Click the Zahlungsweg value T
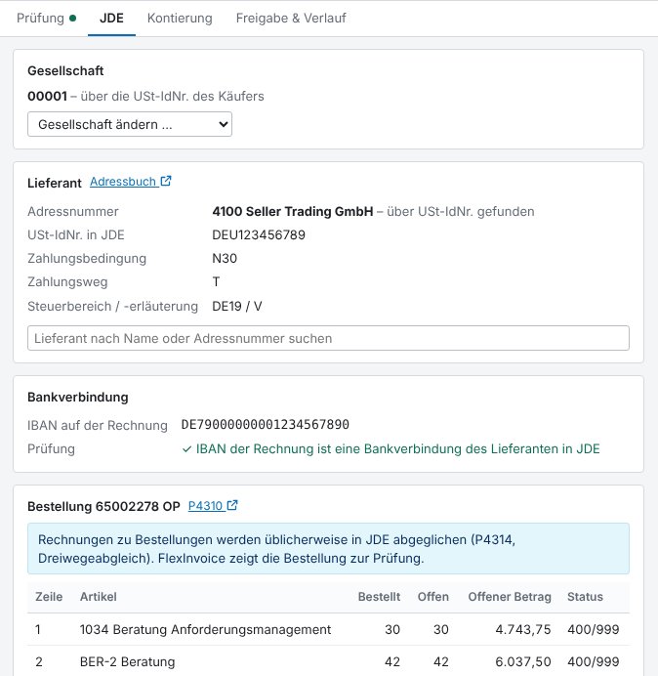Viewport: 658px width, 676px height. [216, 282]
